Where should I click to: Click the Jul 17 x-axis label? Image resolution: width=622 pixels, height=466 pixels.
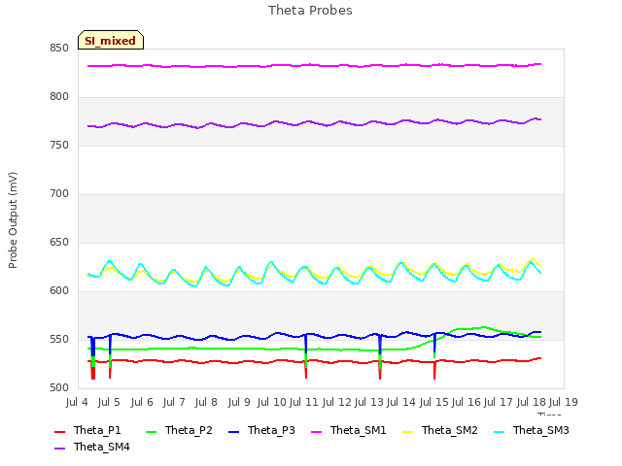pyautogui.click(x=499, y=402)
